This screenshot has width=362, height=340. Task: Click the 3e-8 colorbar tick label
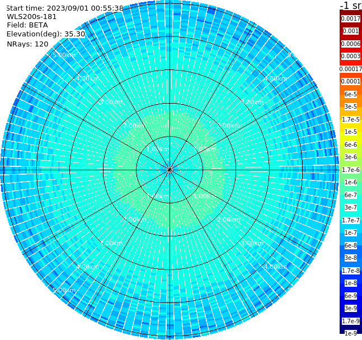click(351, 258)
